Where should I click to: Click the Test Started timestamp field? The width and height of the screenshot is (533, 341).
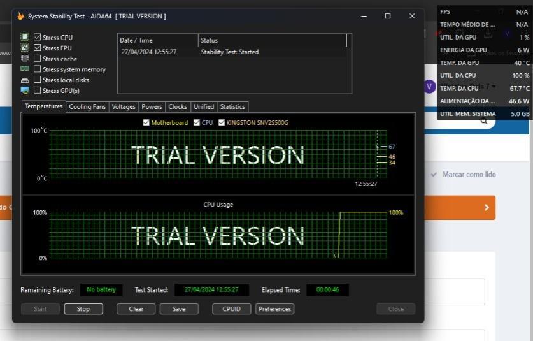[212, 290]
